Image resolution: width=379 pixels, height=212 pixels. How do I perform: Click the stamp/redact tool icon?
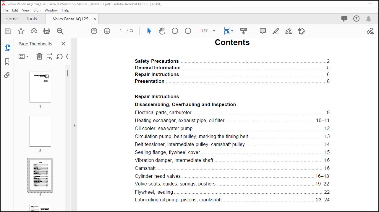(x=302, y=31)
